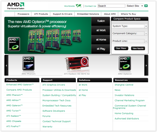Screen dimensions: 157x132
Task: Click the AMD Opteron badge on green banner
Action: (x=14, y=44)
